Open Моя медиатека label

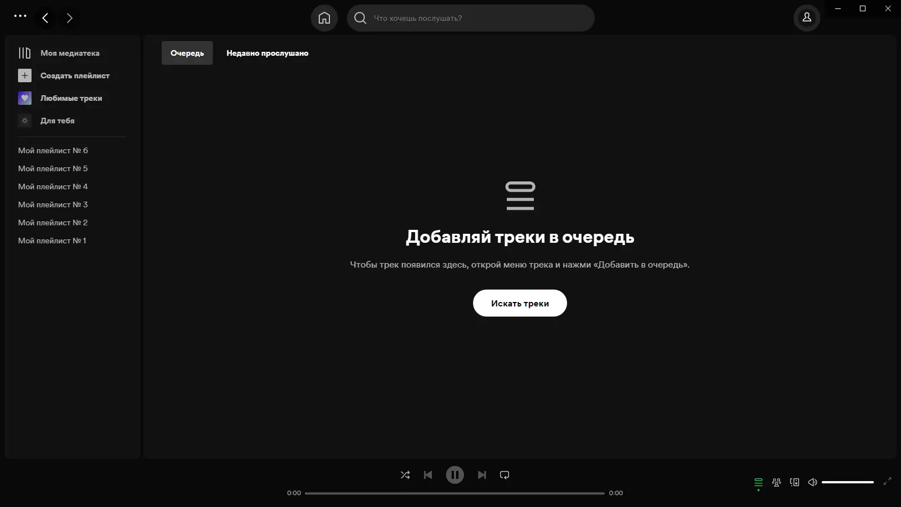70,53
